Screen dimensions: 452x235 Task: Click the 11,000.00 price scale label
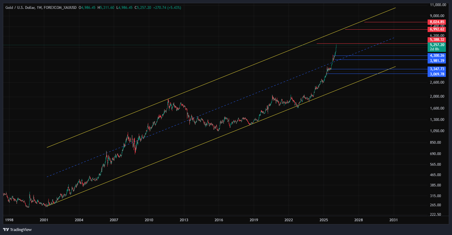coord(438,5)
